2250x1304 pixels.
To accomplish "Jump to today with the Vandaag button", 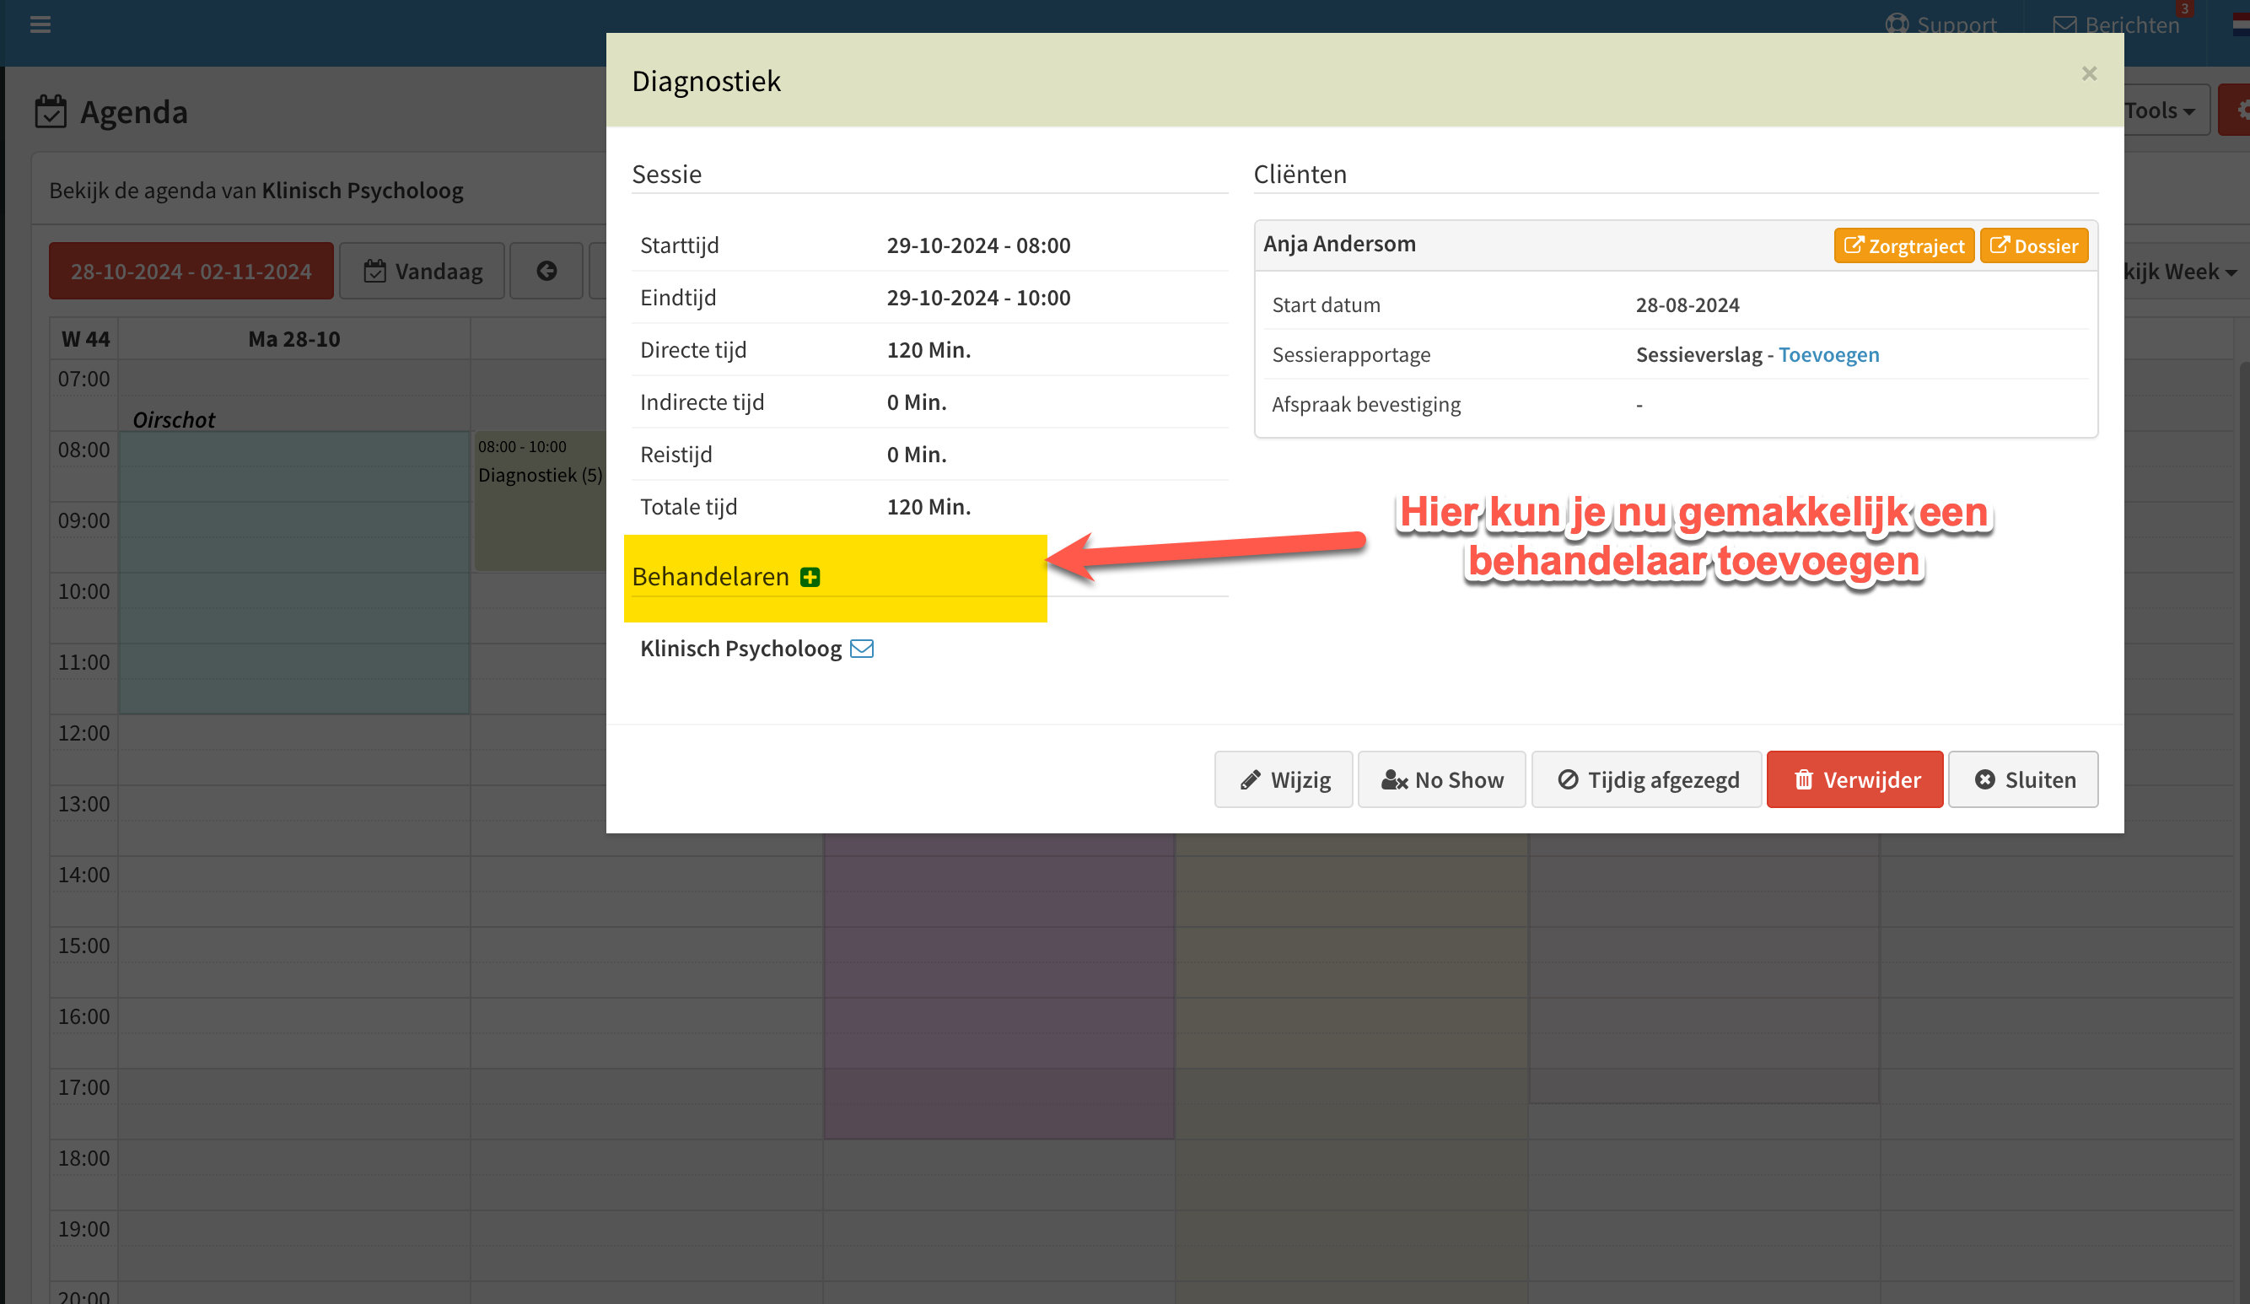I will 423,271.
